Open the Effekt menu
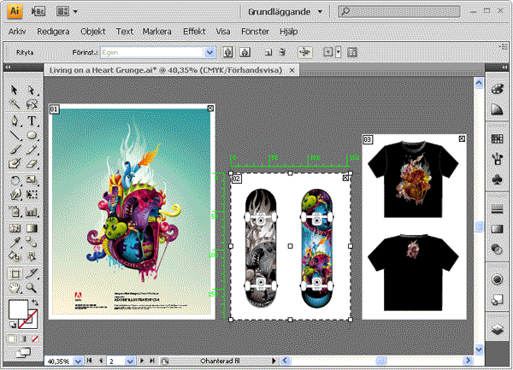Image resolution: width=513 pixels, height=370 pixels. pos(194,32)
